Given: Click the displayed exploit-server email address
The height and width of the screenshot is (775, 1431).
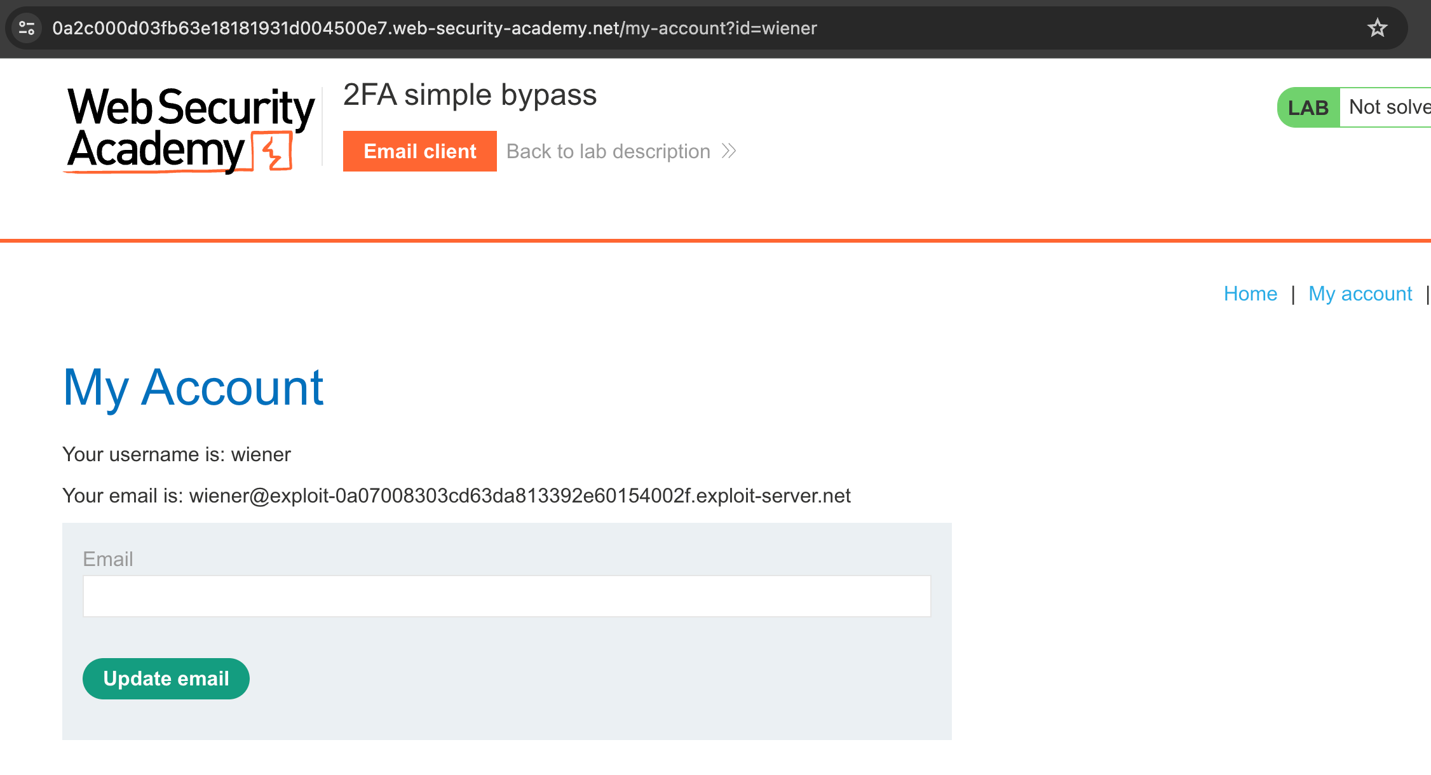Looking at the screenshot, I should pyautogui.click(x=519, y=495).
